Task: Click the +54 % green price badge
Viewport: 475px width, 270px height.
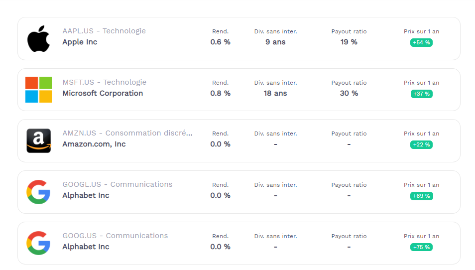Action: [x=421, y=42]
